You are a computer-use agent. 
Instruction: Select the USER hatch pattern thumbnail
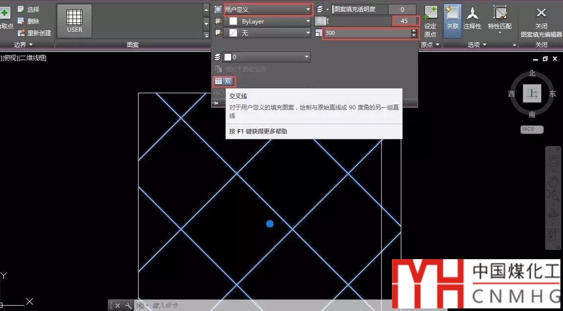pyautogui.click(x=74, y=21)
